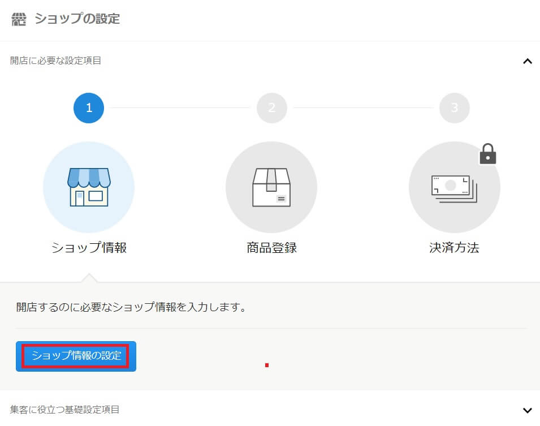Click the blue storefront ショップ情報 icon

pos(89,187)
